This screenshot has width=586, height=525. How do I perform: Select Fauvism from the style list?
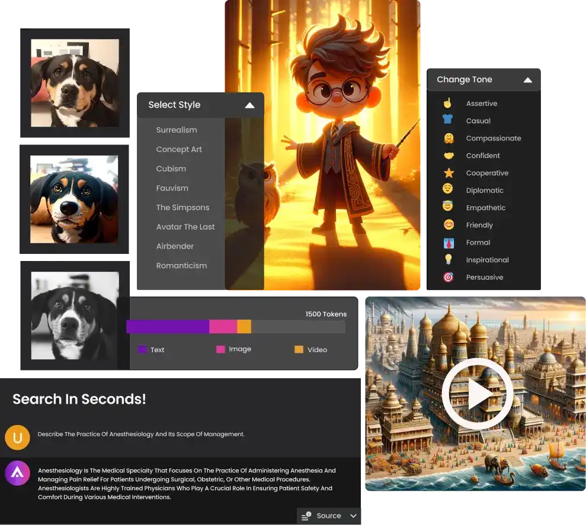[172, 188]
